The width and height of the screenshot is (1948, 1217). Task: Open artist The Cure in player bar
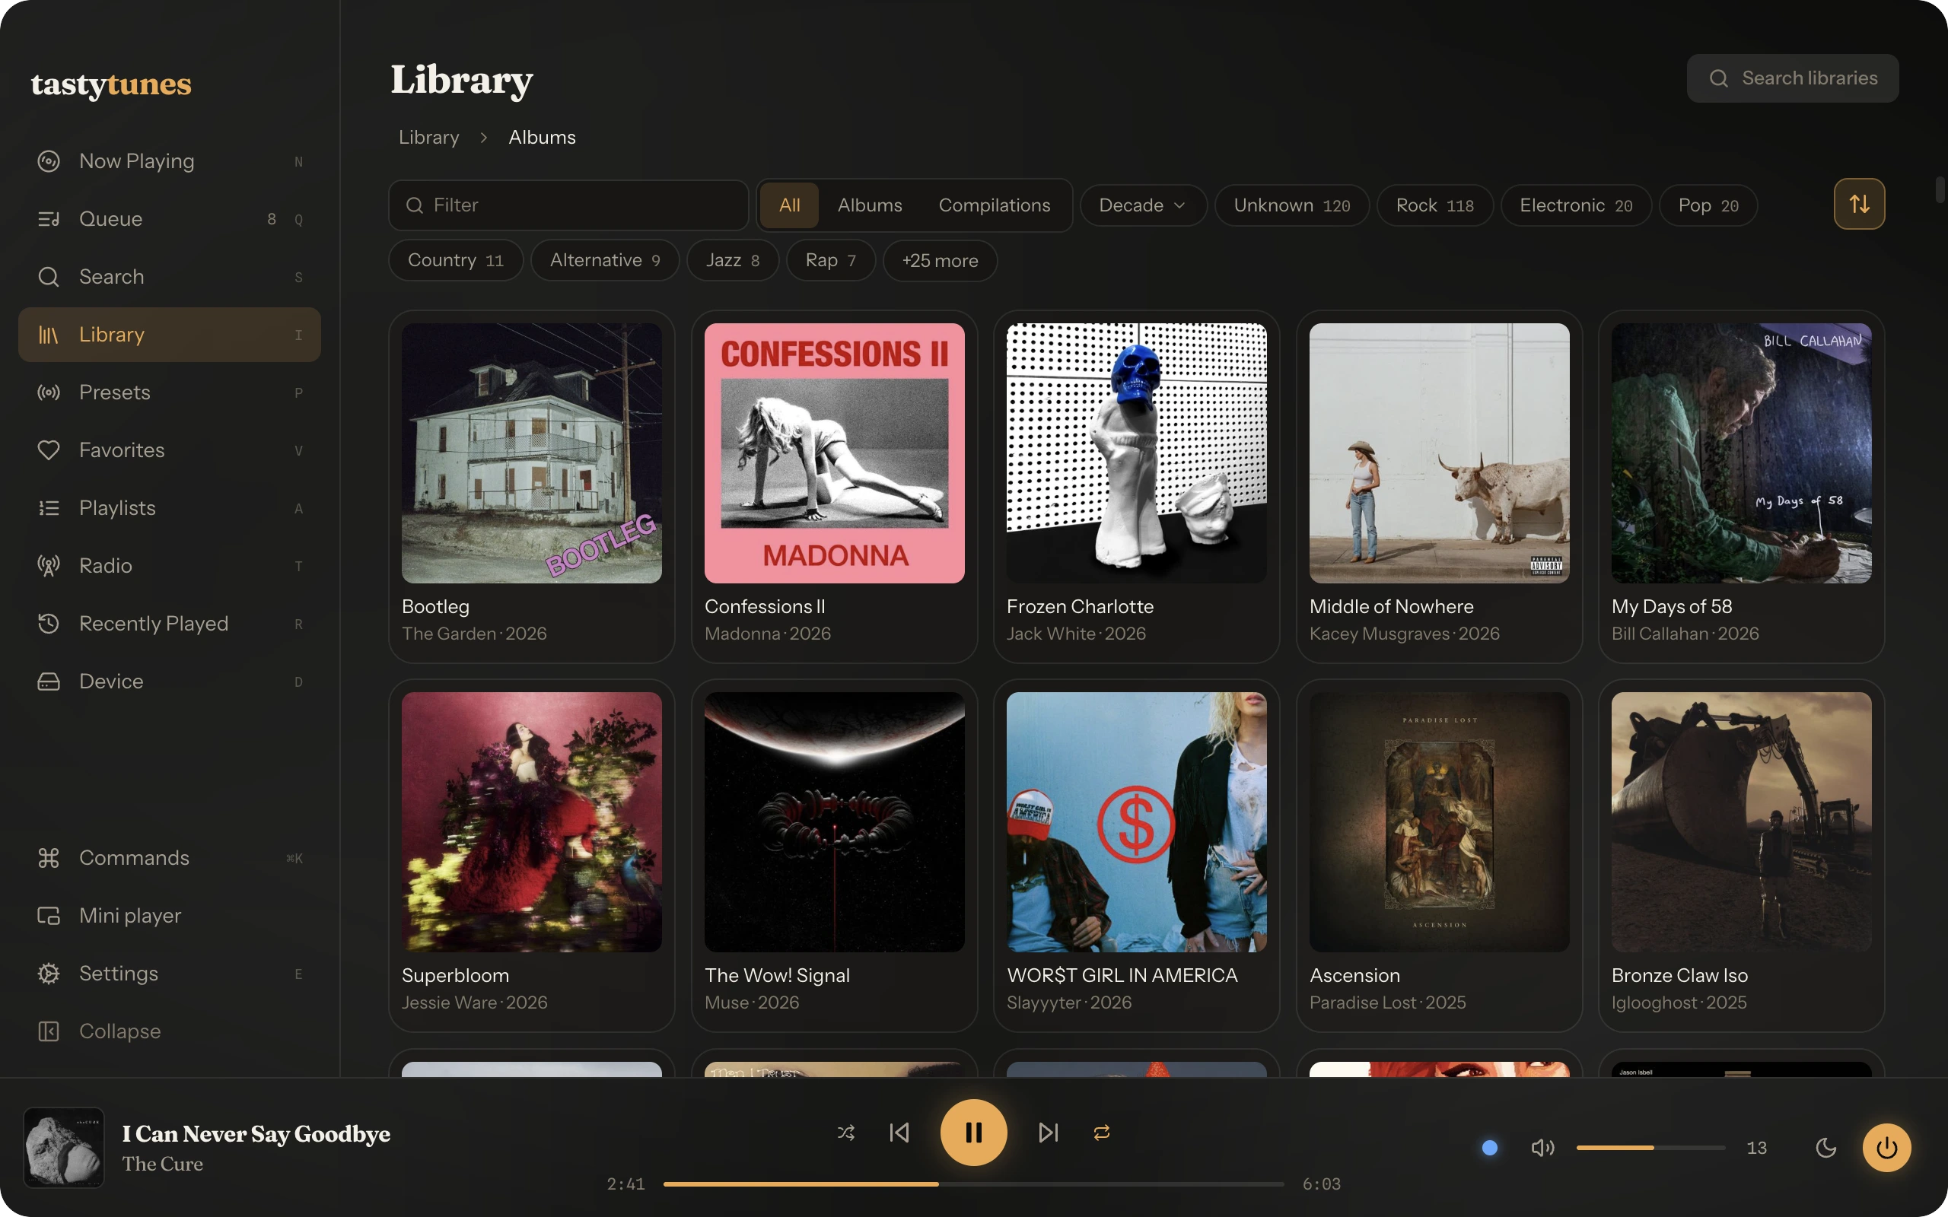[x=163, y=1164]
